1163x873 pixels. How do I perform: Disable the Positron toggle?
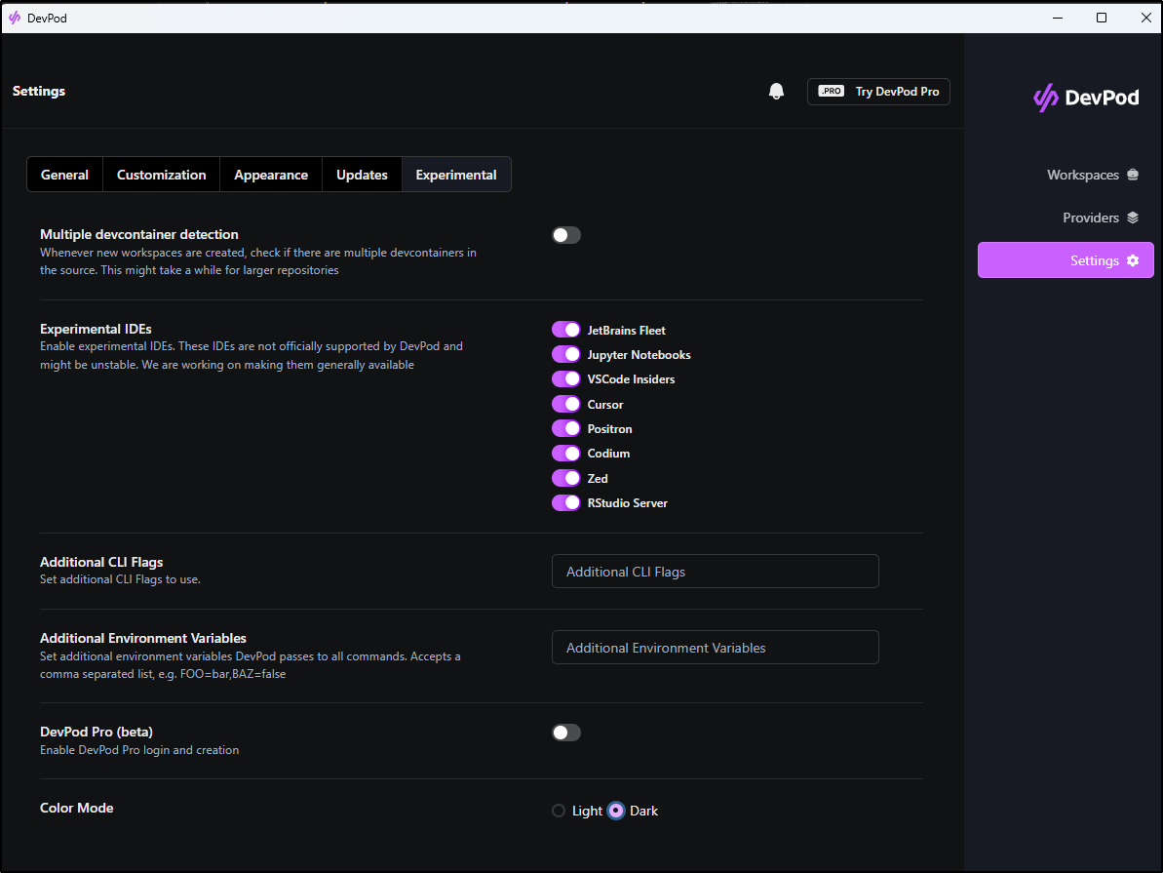click(566, 428)
